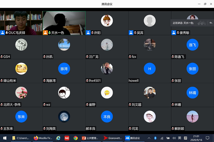The width and height of the screenshot is (214, 142).
Task: Select the 海豚湾 participant avatar
Action: pyautogui.click(x=64, y=69)
